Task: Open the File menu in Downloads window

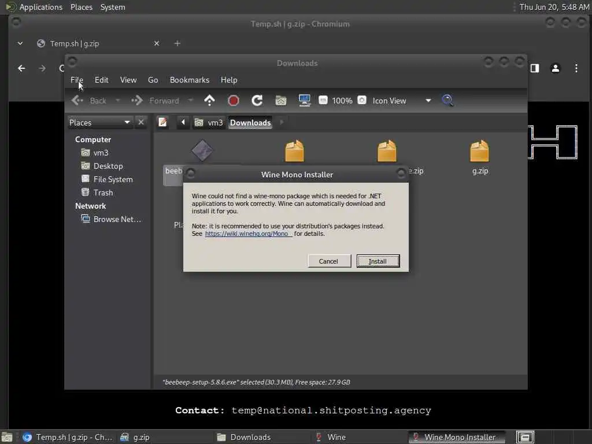Action: pyautogui.click(x=77, y=80)
